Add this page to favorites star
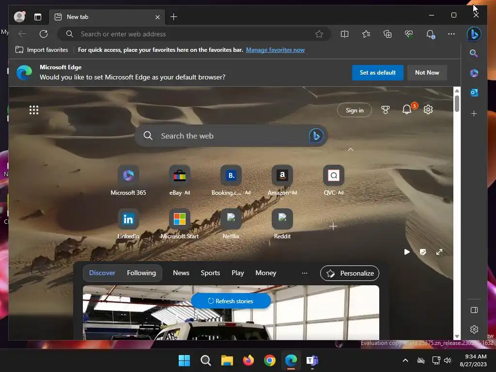 tap(319, 34)
